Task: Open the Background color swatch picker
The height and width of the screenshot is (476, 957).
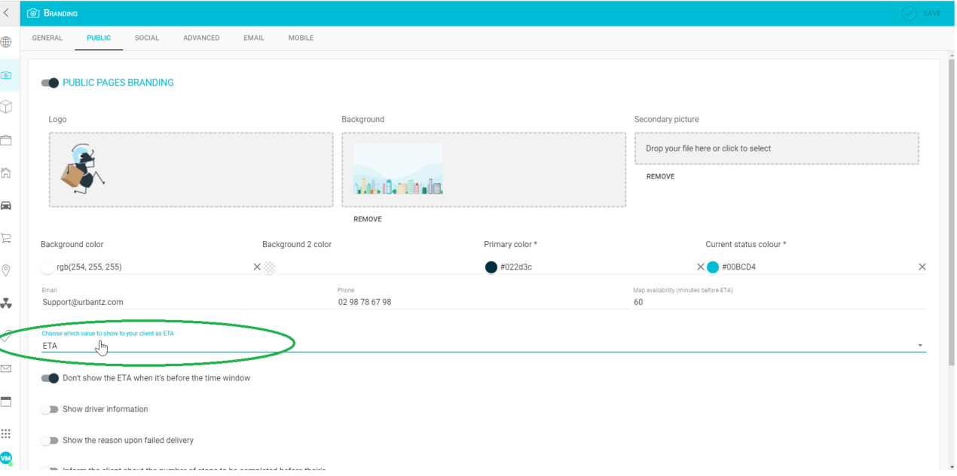Action: pos(47,267)
